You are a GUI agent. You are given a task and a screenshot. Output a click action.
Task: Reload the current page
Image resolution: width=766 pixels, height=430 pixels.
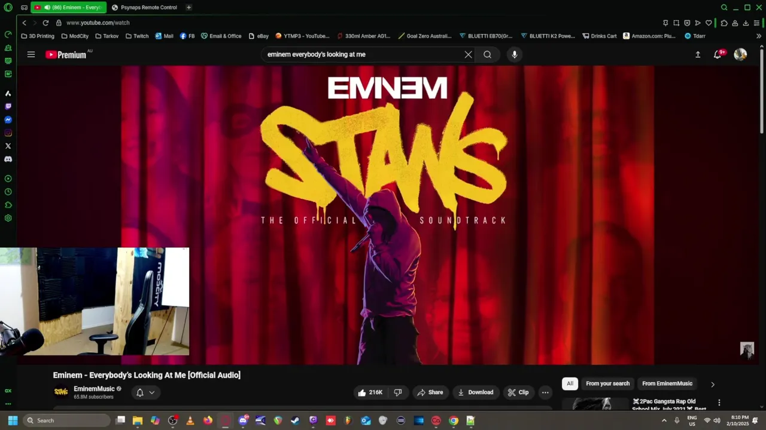45,23
